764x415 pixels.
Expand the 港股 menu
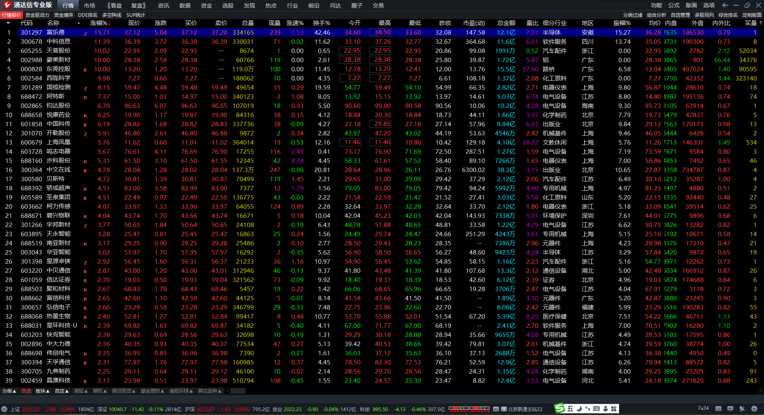[81, 391]
